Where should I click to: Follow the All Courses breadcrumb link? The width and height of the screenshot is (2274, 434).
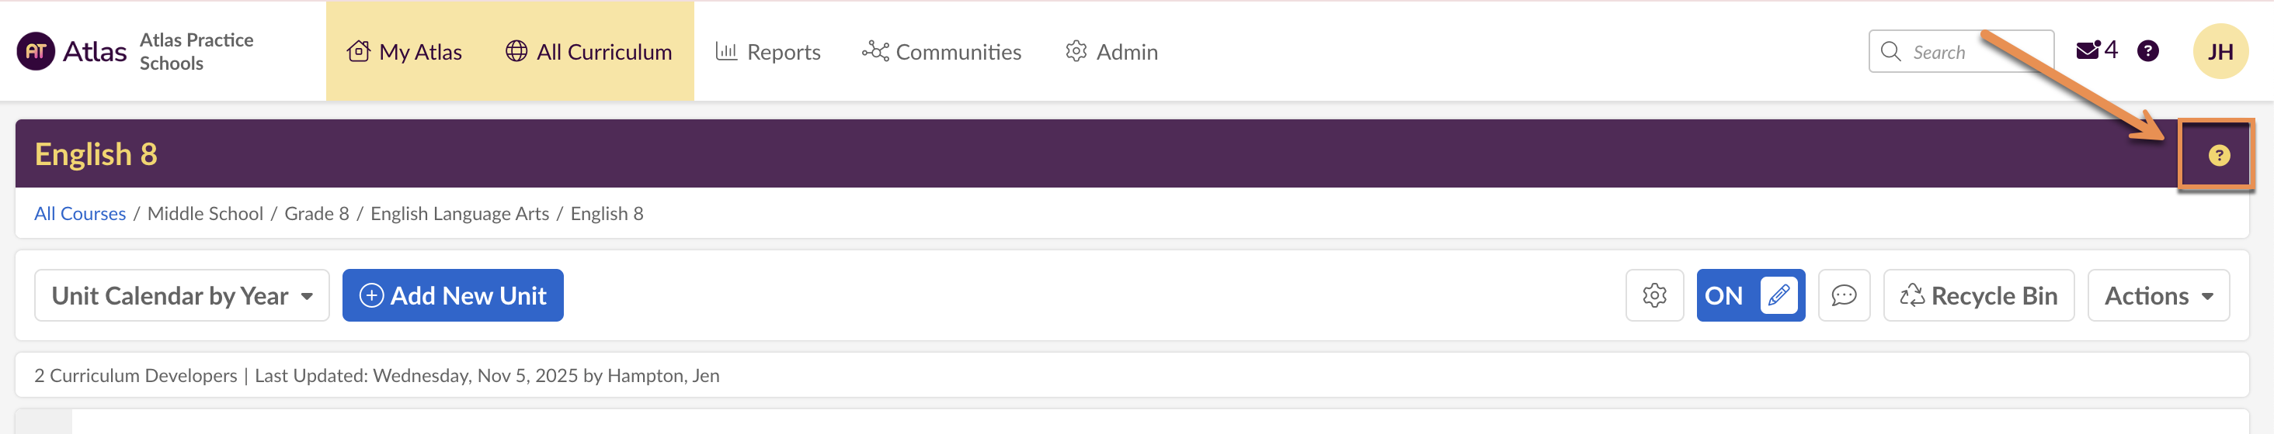[x=79, y=214]
